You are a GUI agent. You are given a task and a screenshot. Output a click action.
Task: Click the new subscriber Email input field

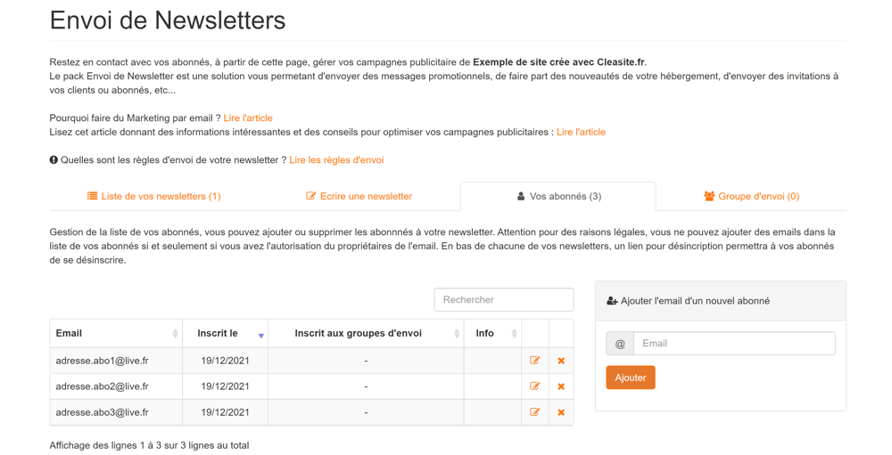733,344
